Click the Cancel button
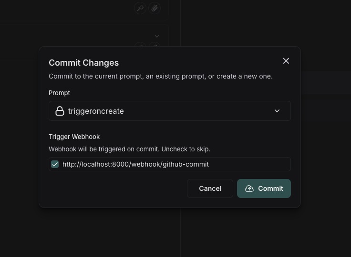Viewport: 351px width, 257px height. pos(210,188)
